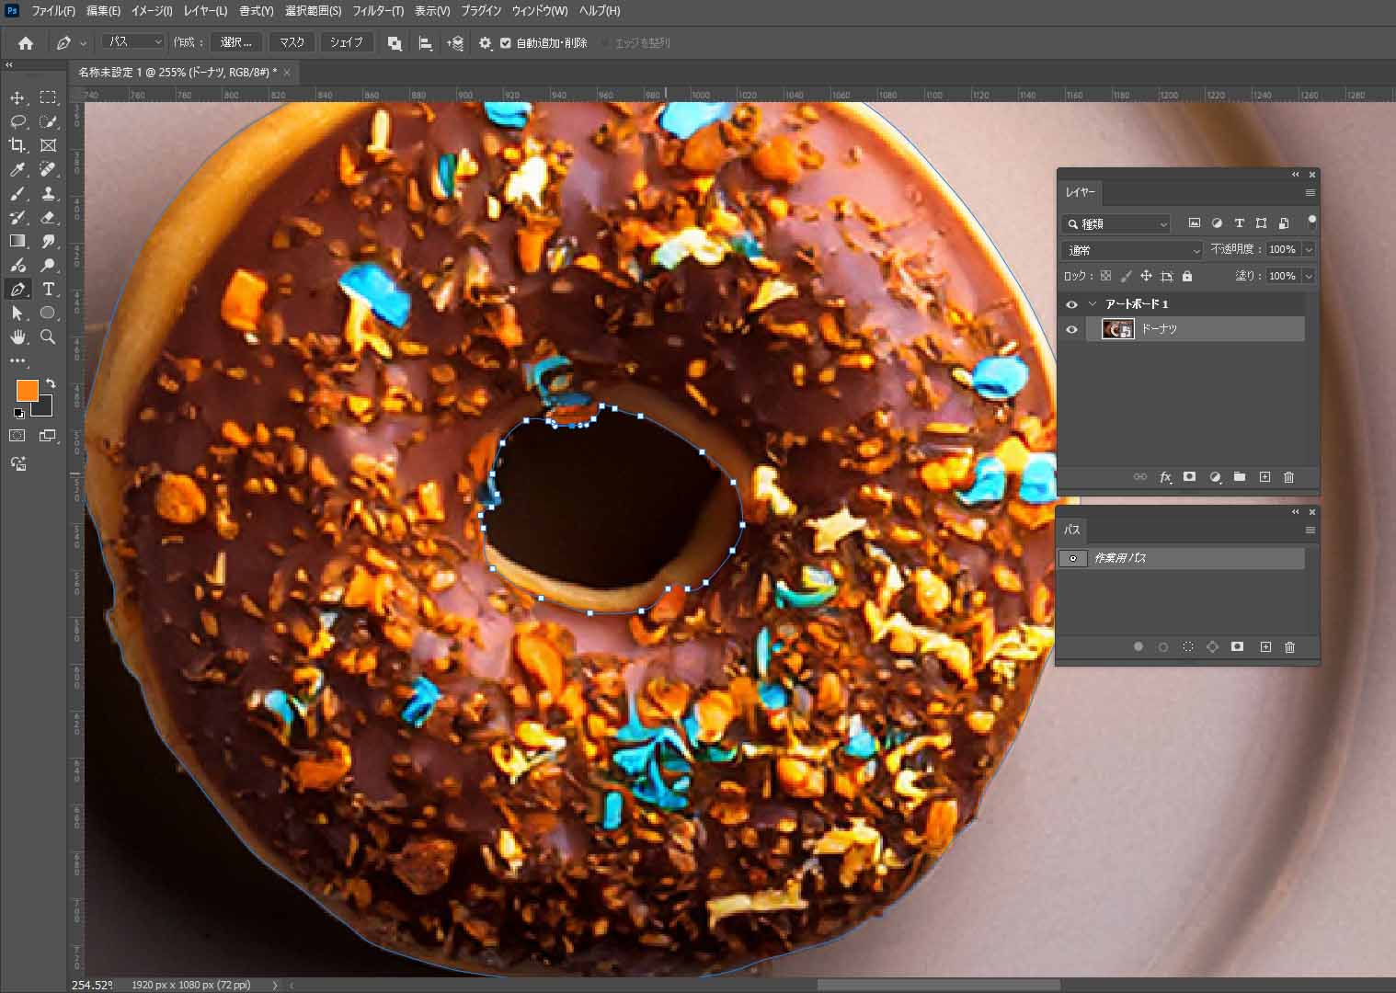Image resolution: width=1396 pixels, height=993 pixels.
Task: Select the Horizontal Type tool
Action: pyautogui.click(x=49, y=289)
